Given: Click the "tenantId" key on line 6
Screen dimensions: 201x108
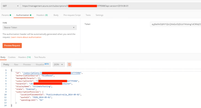Looking at the screenshot, I should [21, 84].
